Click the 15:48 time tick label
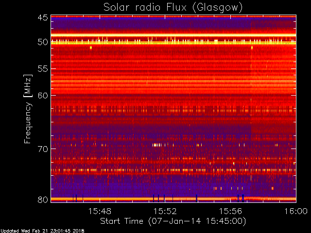Screen dimensions: 311x233 click(100, 211)
